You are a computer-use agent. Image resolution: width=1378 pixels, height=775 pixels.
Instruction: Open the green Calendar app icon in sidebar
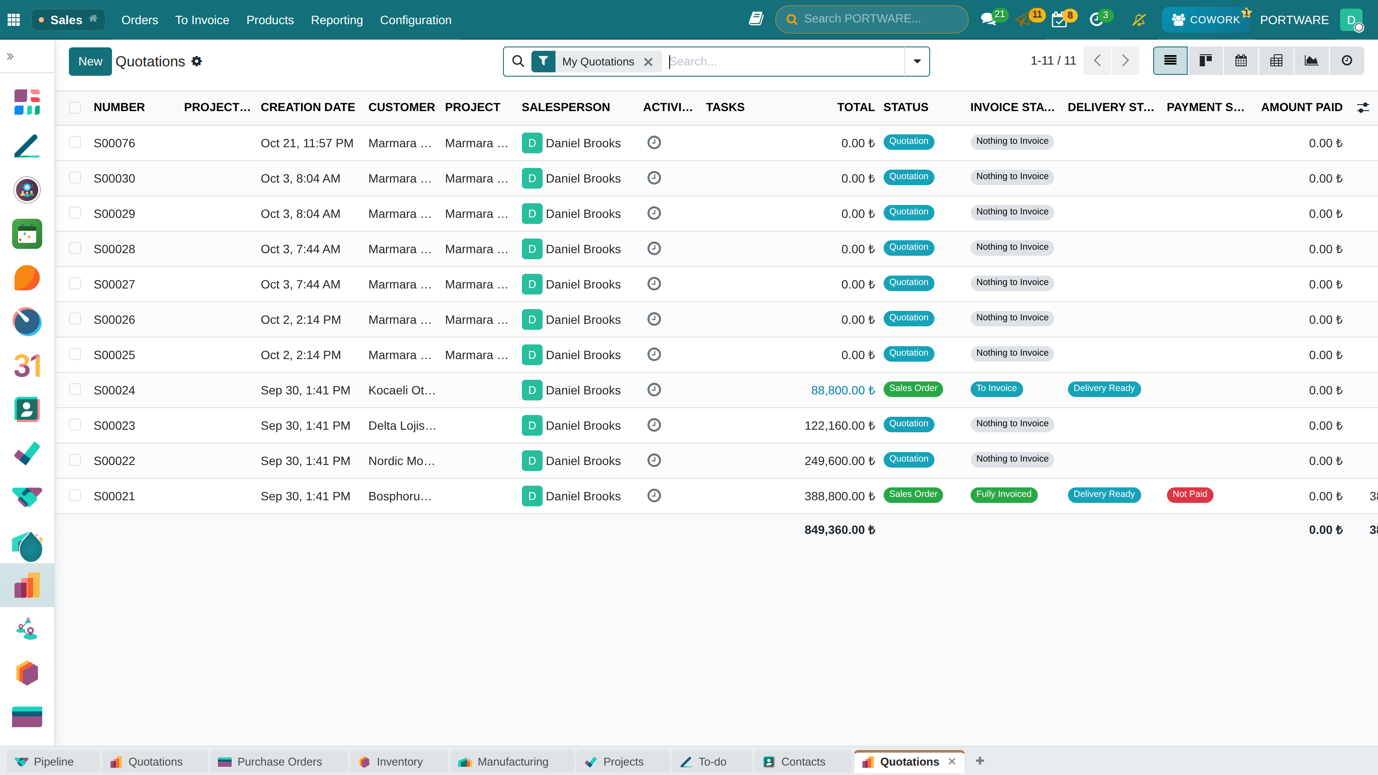pos(27,234)
